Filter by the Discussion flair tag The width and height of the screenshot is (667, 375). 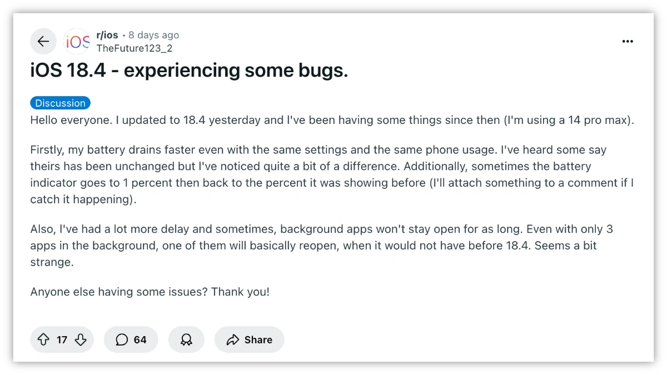pos(60,103)
